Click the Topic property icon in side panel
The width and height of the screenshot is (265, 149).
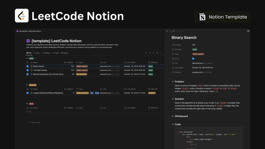tap(173, 54)
